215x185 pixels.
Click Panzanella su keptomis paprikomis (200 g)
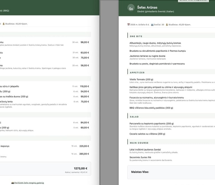coord(151,124)
